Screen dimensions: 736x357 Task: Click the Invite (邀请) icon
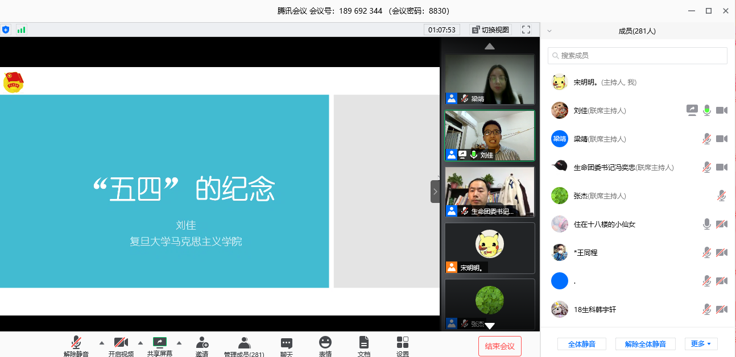(x=202, y=343)
